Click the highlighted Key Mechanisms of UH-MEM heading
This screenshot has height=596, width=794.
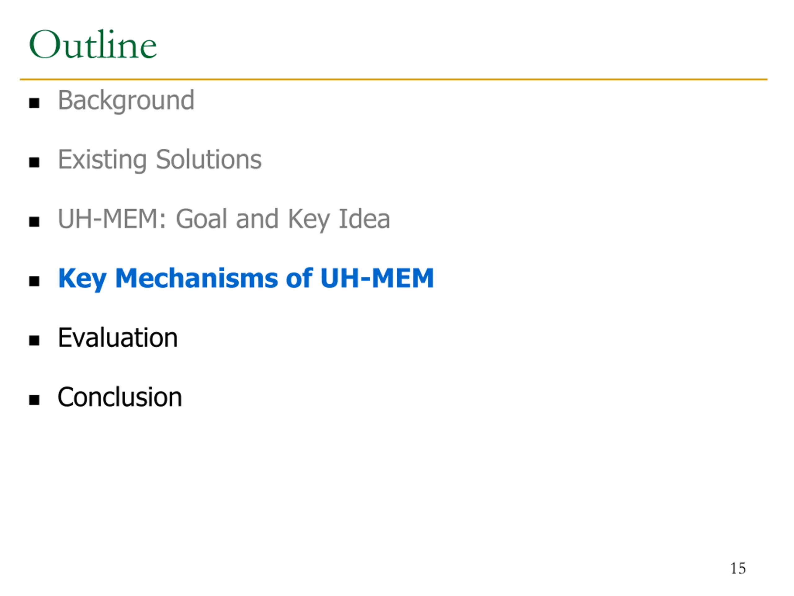pos(246,279)
